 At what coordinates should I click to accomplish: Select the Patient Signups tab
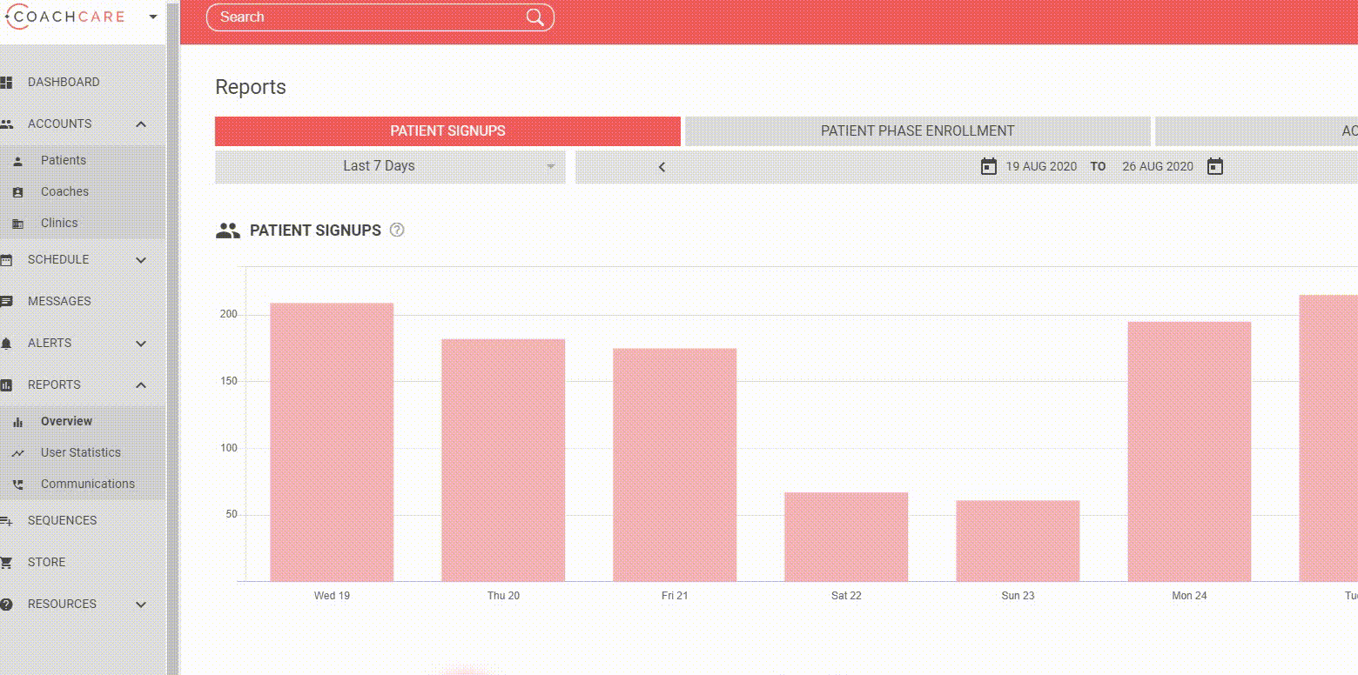point(447,131)
